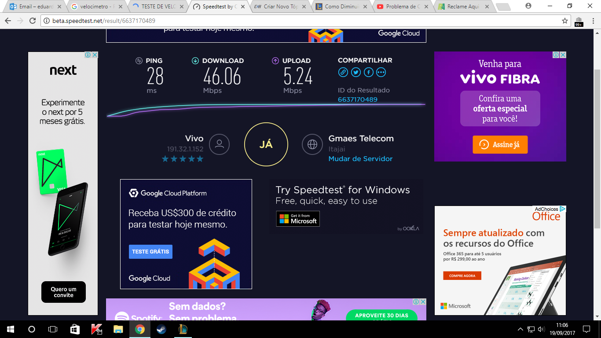Image resolution: width=601 pixels, height=338 pixels.
Task: Start new test with JÁ button
Action: pyautogui.click(x=266, y=144)
